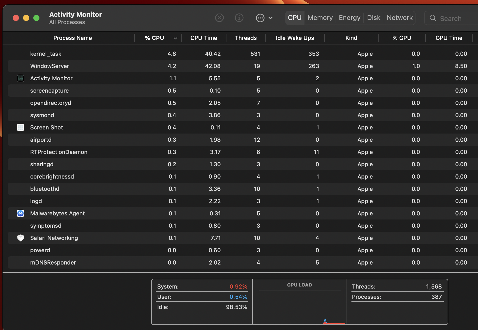Screen dimensions: 478x330
Task: Click the Safari Networking shield icon
Action: pyautogui.click(x=20, y=238)
